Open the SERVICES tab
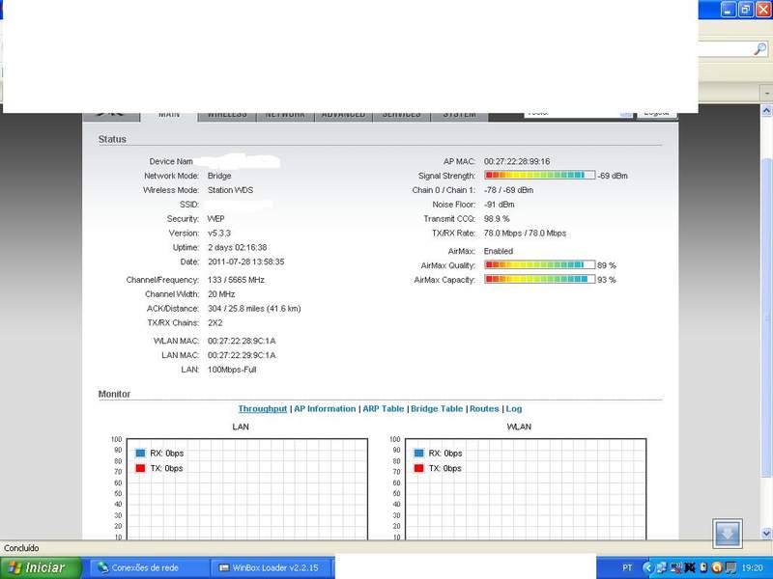Viewport: 773px width, 579px height. click(401, 116)
